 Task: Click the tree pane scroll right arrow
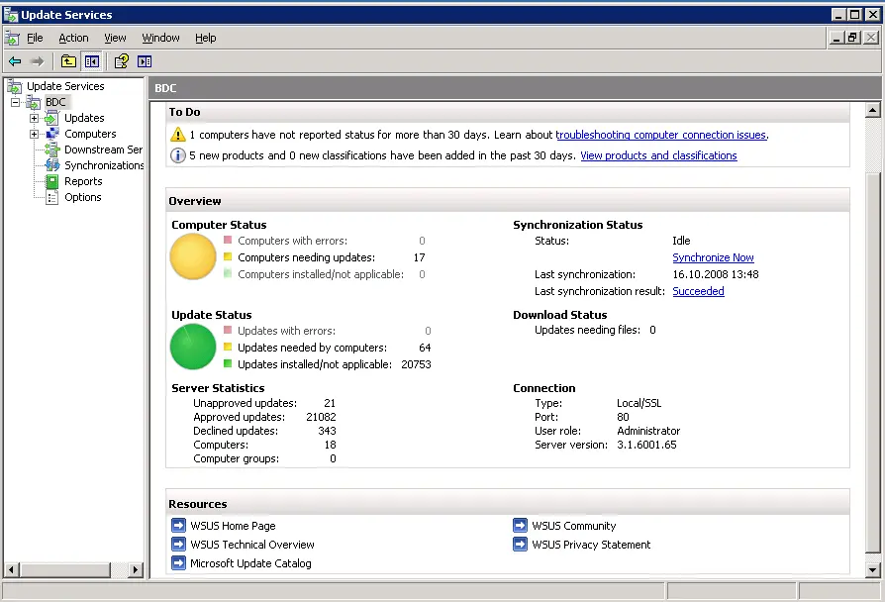[x=135, y=569]
